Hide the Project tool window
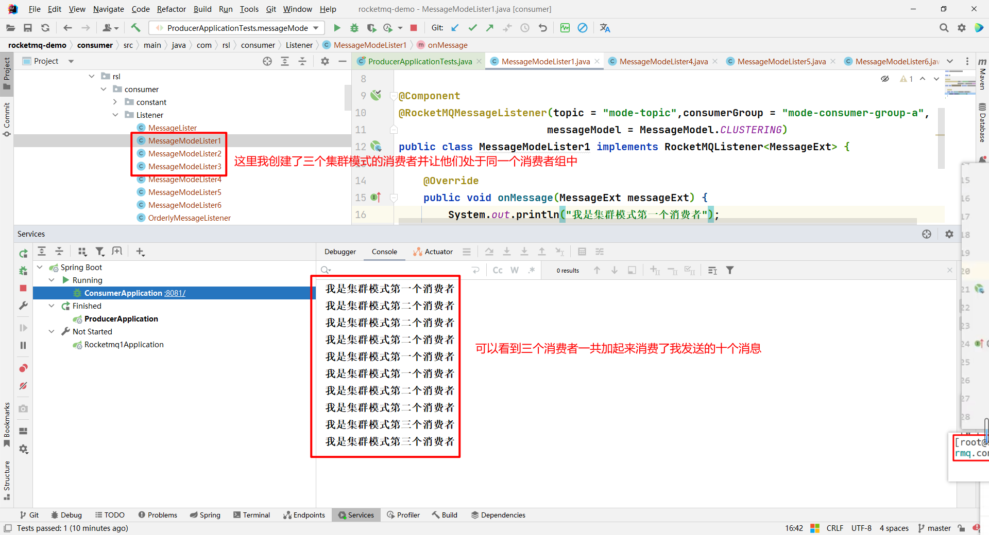Viewport: 989px width, 535px height. (343, 61)
